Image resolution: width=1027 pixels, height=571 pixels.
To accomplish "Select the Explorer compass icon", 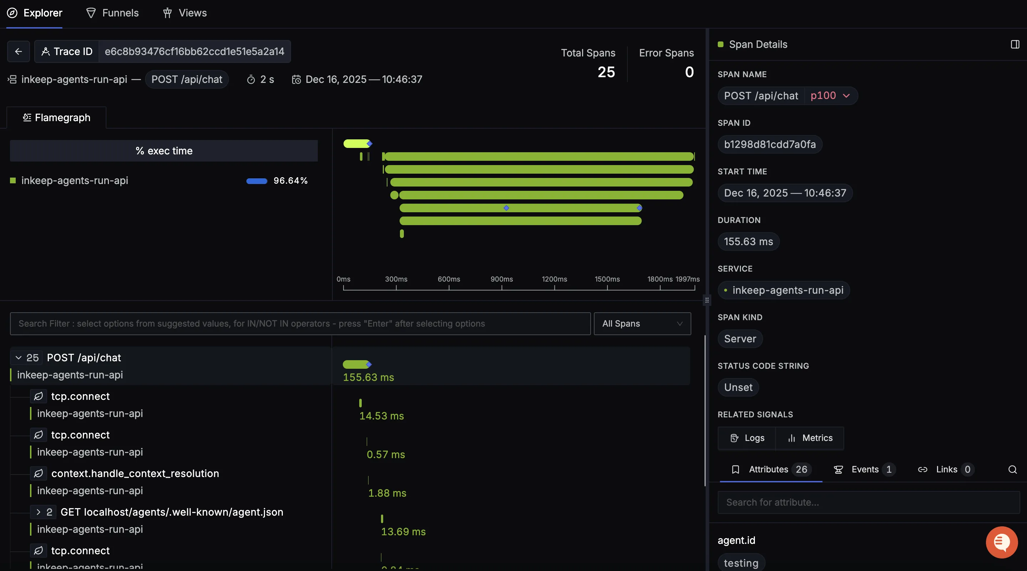I will [x=12, y=13].
